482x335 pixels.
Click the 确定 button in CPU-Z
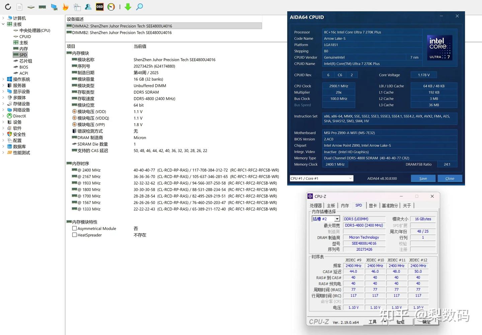tap(426, 322)
